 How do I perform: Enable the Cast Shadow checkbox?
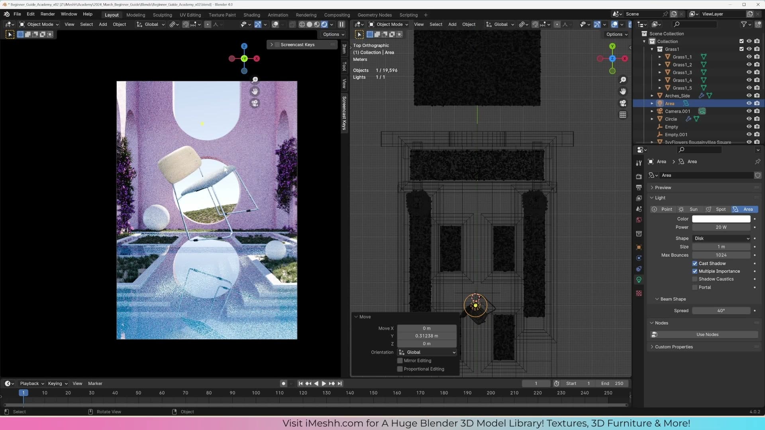coord(695,264)
